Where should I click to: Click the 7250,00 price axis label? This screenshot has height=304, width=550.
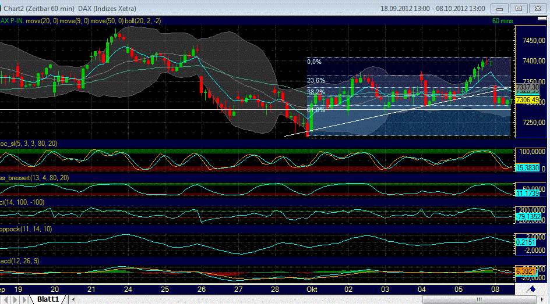click(x=534, y=123)
